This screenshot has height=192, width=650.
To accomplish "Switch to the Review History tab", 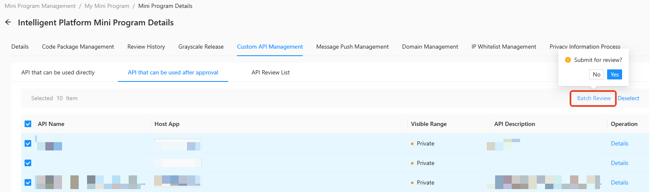I will pos(146,47).
